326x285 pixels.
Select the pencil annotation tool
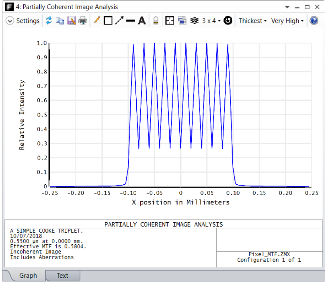tap(97, 21)
